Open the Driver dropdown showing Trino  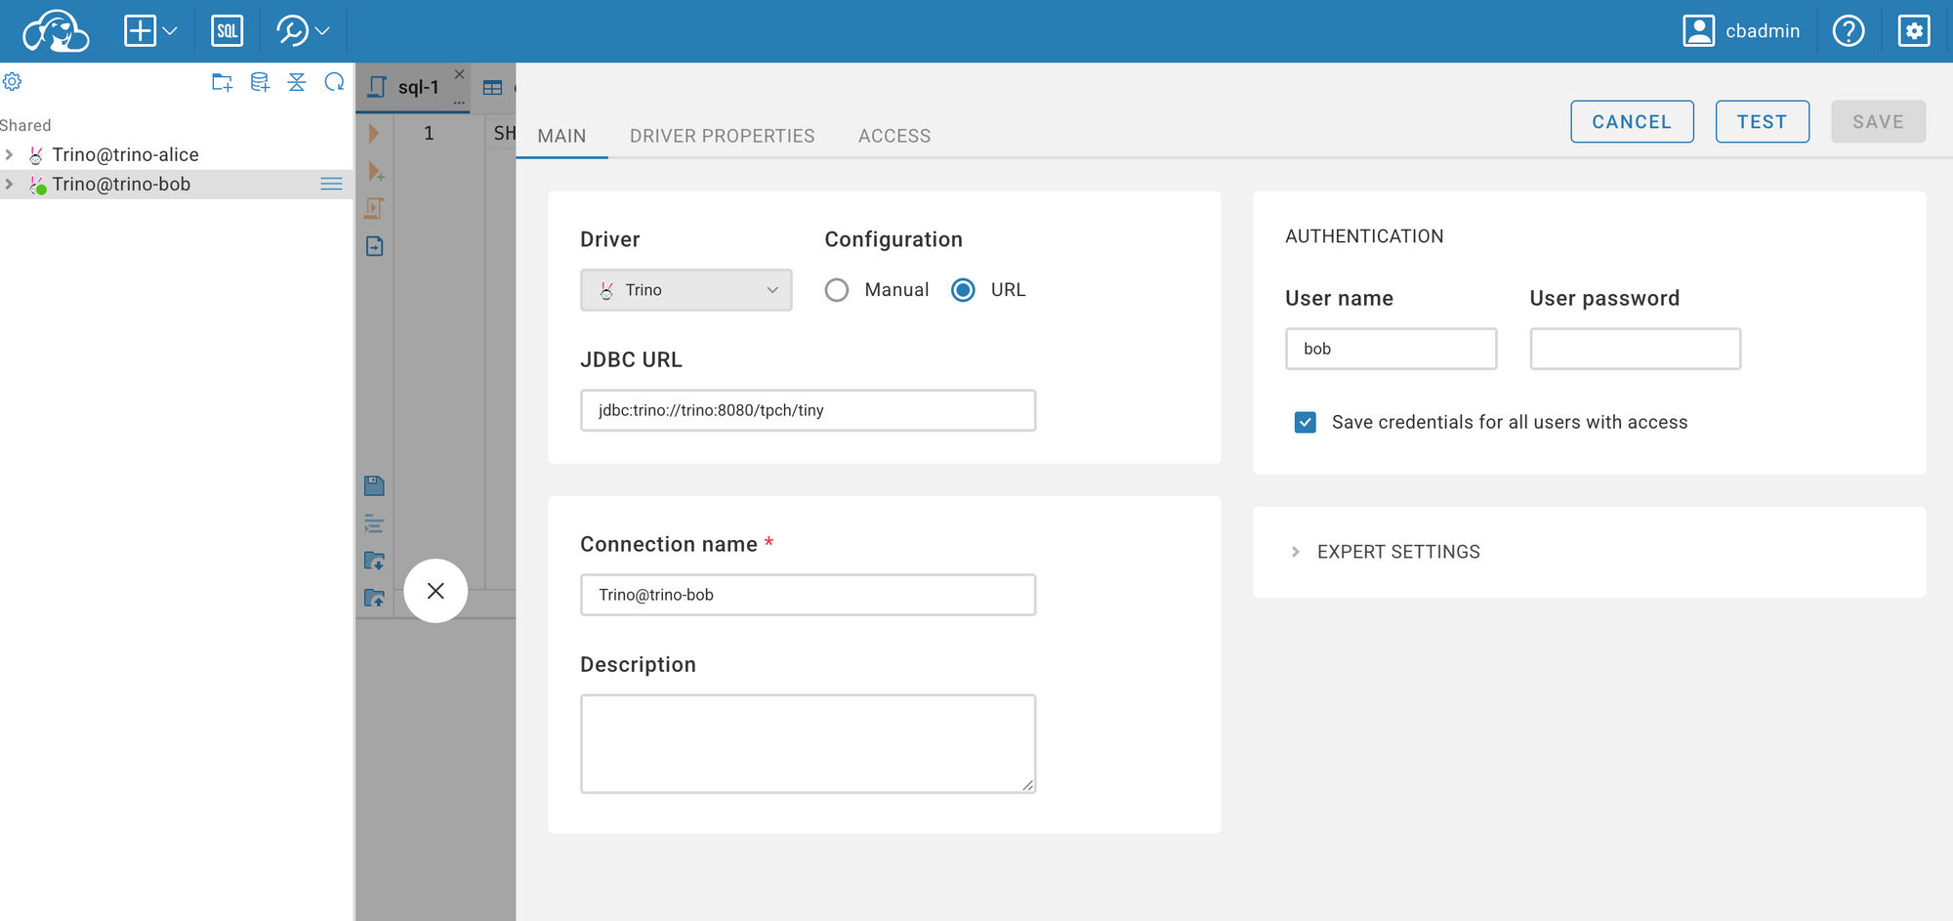point(686,290)
